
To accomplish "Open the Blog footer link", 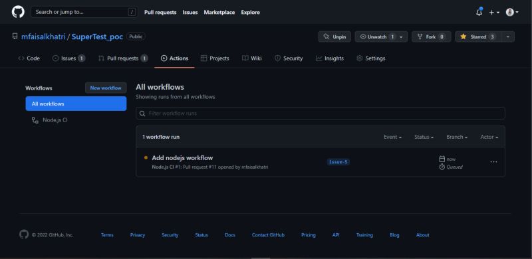I will point(394,235).
